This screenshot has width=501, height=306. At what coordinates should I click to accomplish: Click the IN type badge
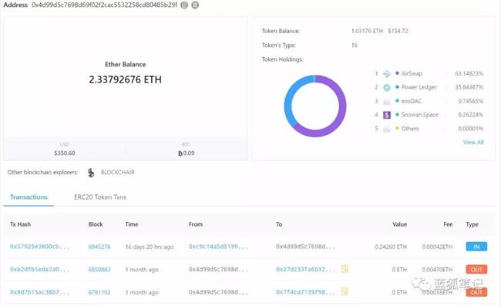tap(476, 247)
